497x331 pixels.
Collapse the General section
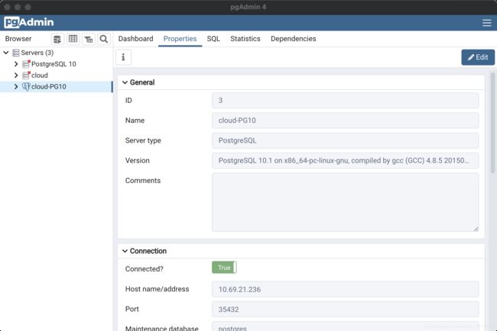[x=125, y=82]
